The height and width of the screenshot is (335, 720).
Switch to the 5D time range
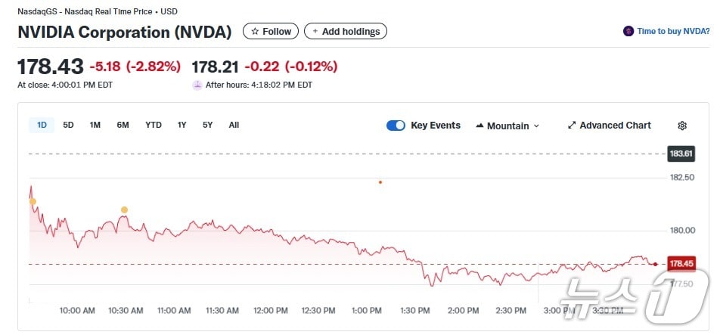[68, 125]
